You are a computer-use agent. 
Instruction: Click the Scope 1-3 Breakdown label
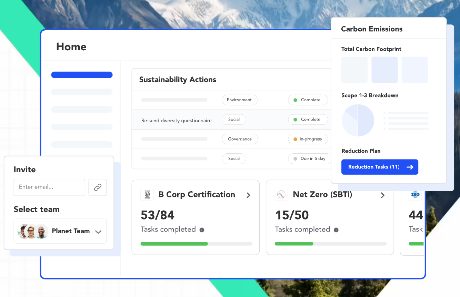[370, 95]
